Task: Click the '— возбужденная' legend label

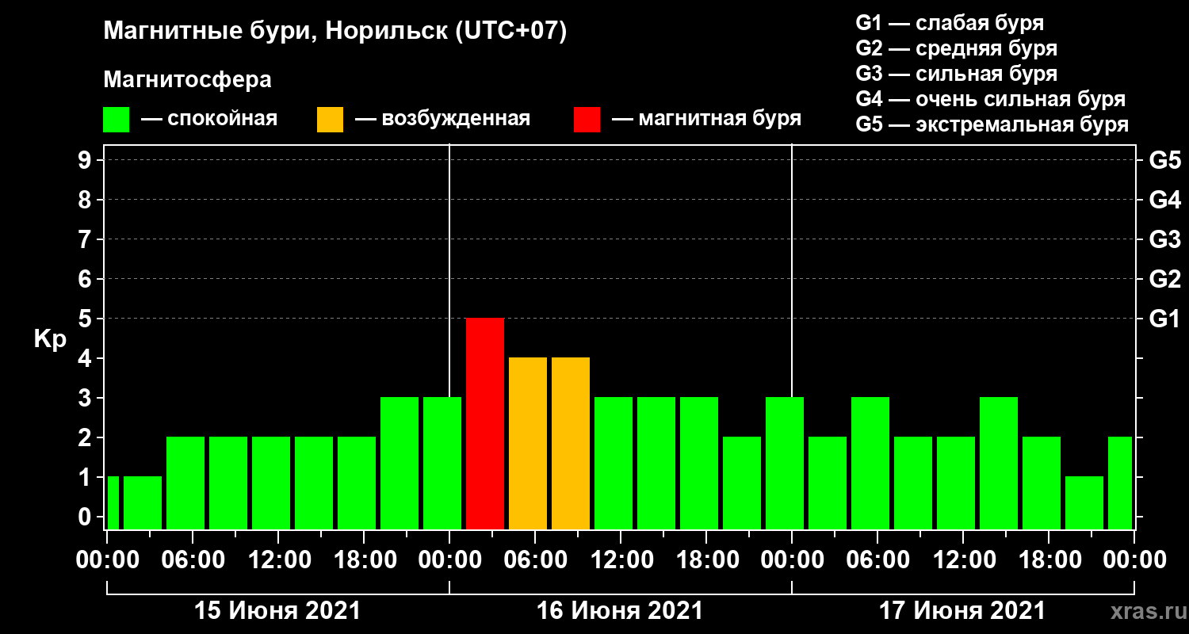Action: (442, 120)
